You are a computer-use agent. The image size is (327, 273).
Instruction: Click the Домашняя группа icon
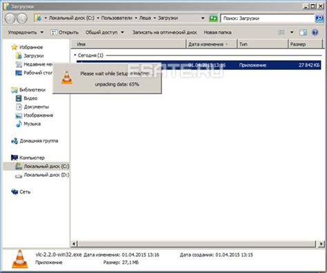click(14, 141)
